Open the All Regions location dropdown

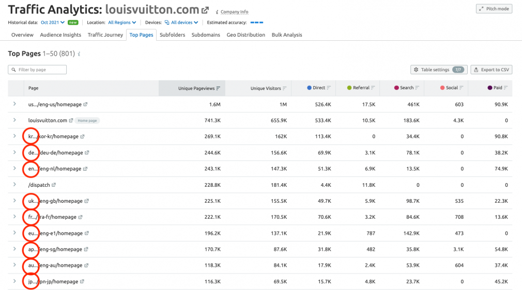click(x=122, y=22)
